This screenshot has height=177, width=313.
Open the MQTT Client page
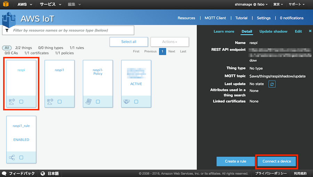tap(216, 18)
